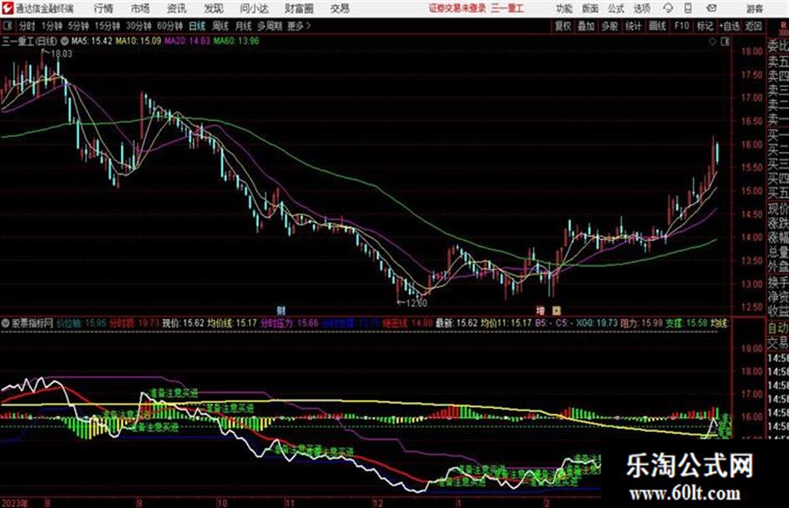Switch to the 5分钟 period tab

pos(78,26)
